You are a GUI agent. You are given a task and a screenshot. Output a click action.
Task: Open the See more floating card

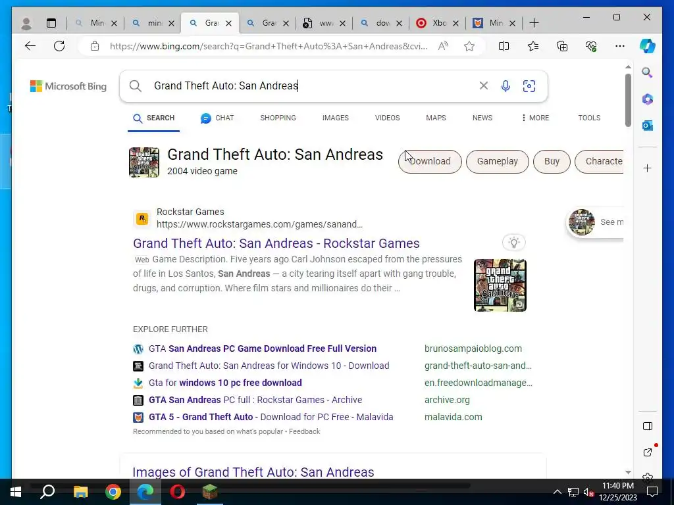(595, 222)
